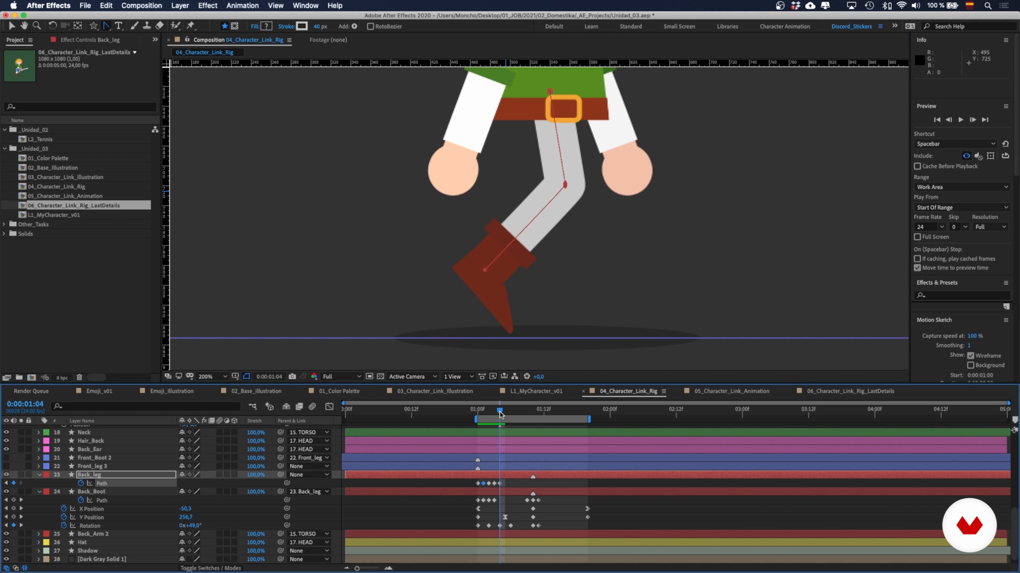Open the graph editor icon in timeline
This screenshot has height=573, width=1020.
[x=329, y=406]
